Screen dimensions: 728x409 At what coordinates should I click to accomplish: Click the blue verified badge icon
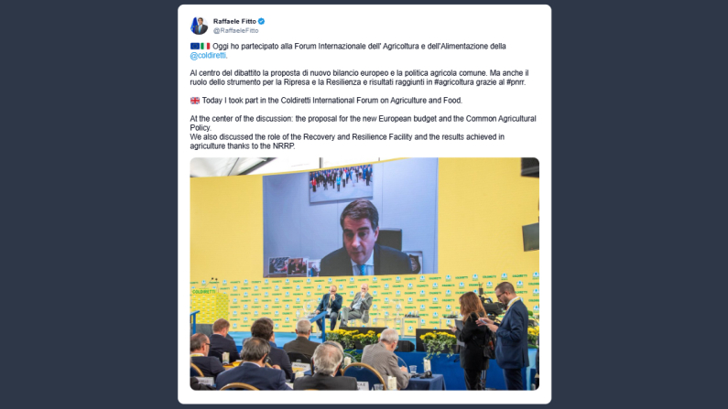pyautogui.click(x=261, y=21)
